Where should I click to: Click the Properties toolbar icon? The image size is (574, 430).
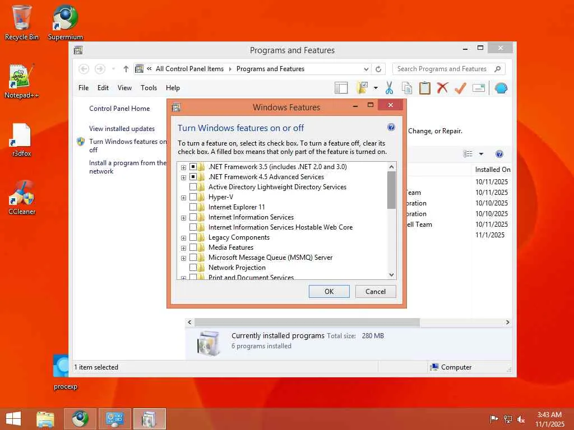tap(479, 88)
